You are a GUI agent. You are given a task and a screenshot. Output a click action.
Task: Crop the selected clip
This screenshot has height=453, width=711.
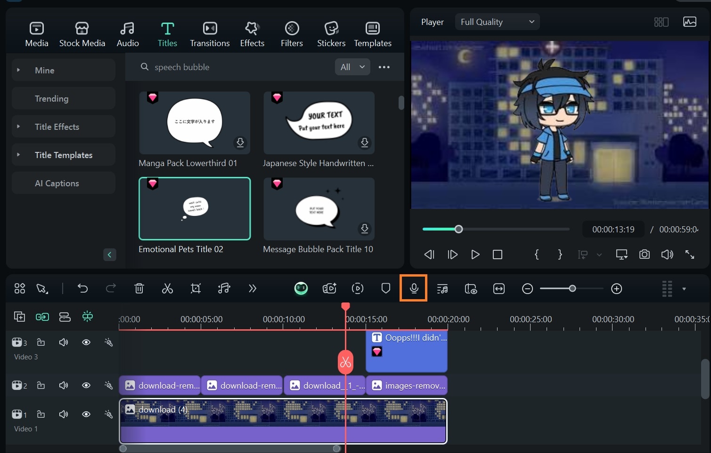click(196, 288)
